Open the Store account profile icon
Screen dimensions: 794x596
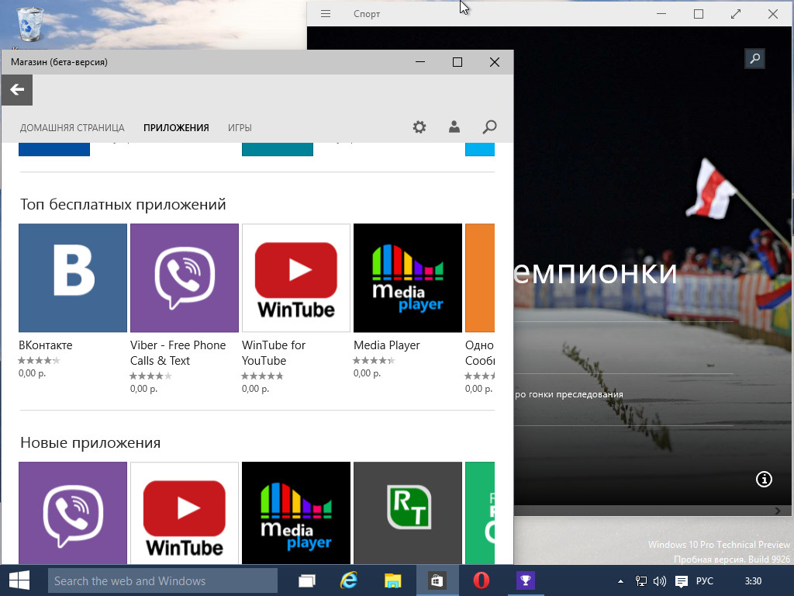(x=454, y=126)
